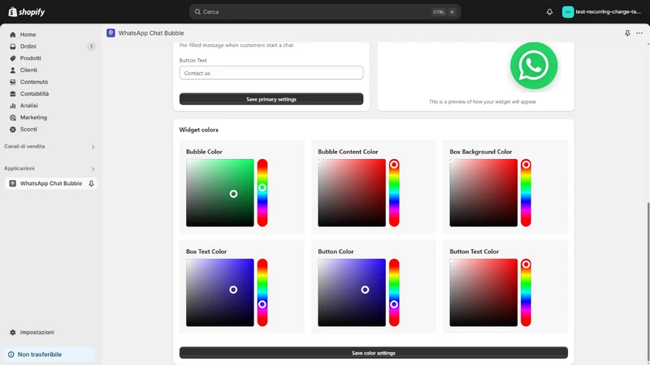This screenshot has height=365, width=650.
Task: Click the search magnifier icon
Action: point(197,12)
